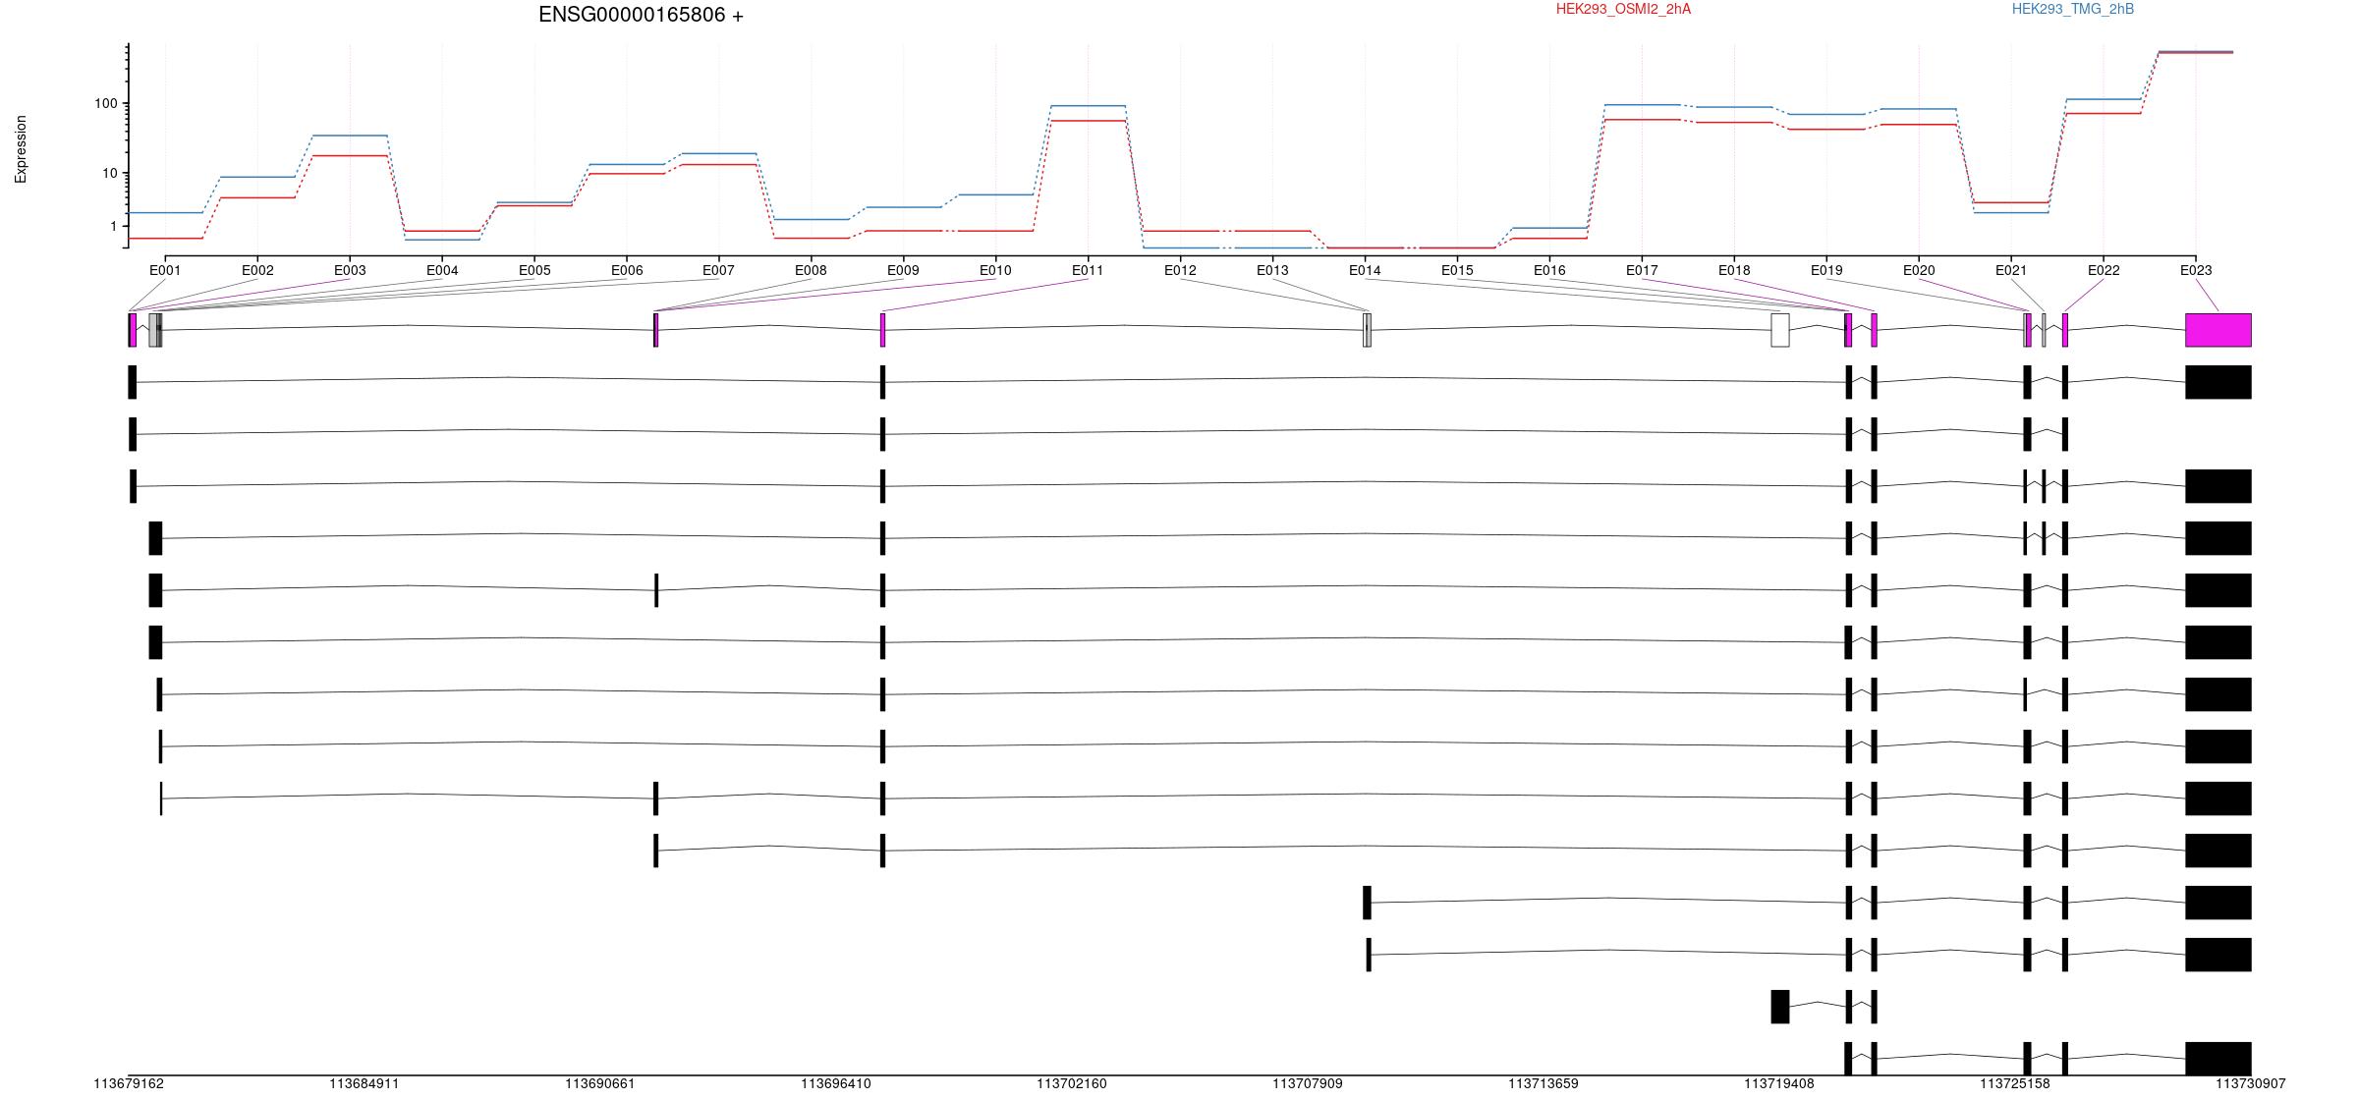Viewport: 2358px width, 1100px height.
Task: Click the y-axis tick value 100
Action: click(x=106, y=103)
